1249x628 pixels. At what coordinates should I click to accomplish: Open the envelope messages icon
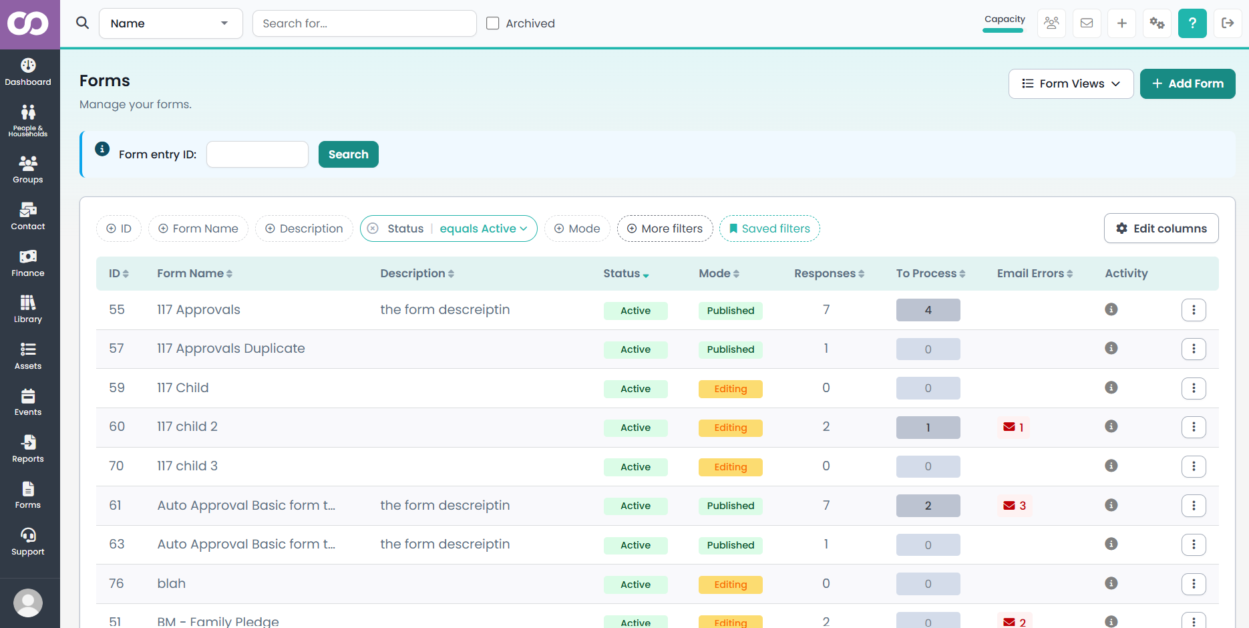1087,23
